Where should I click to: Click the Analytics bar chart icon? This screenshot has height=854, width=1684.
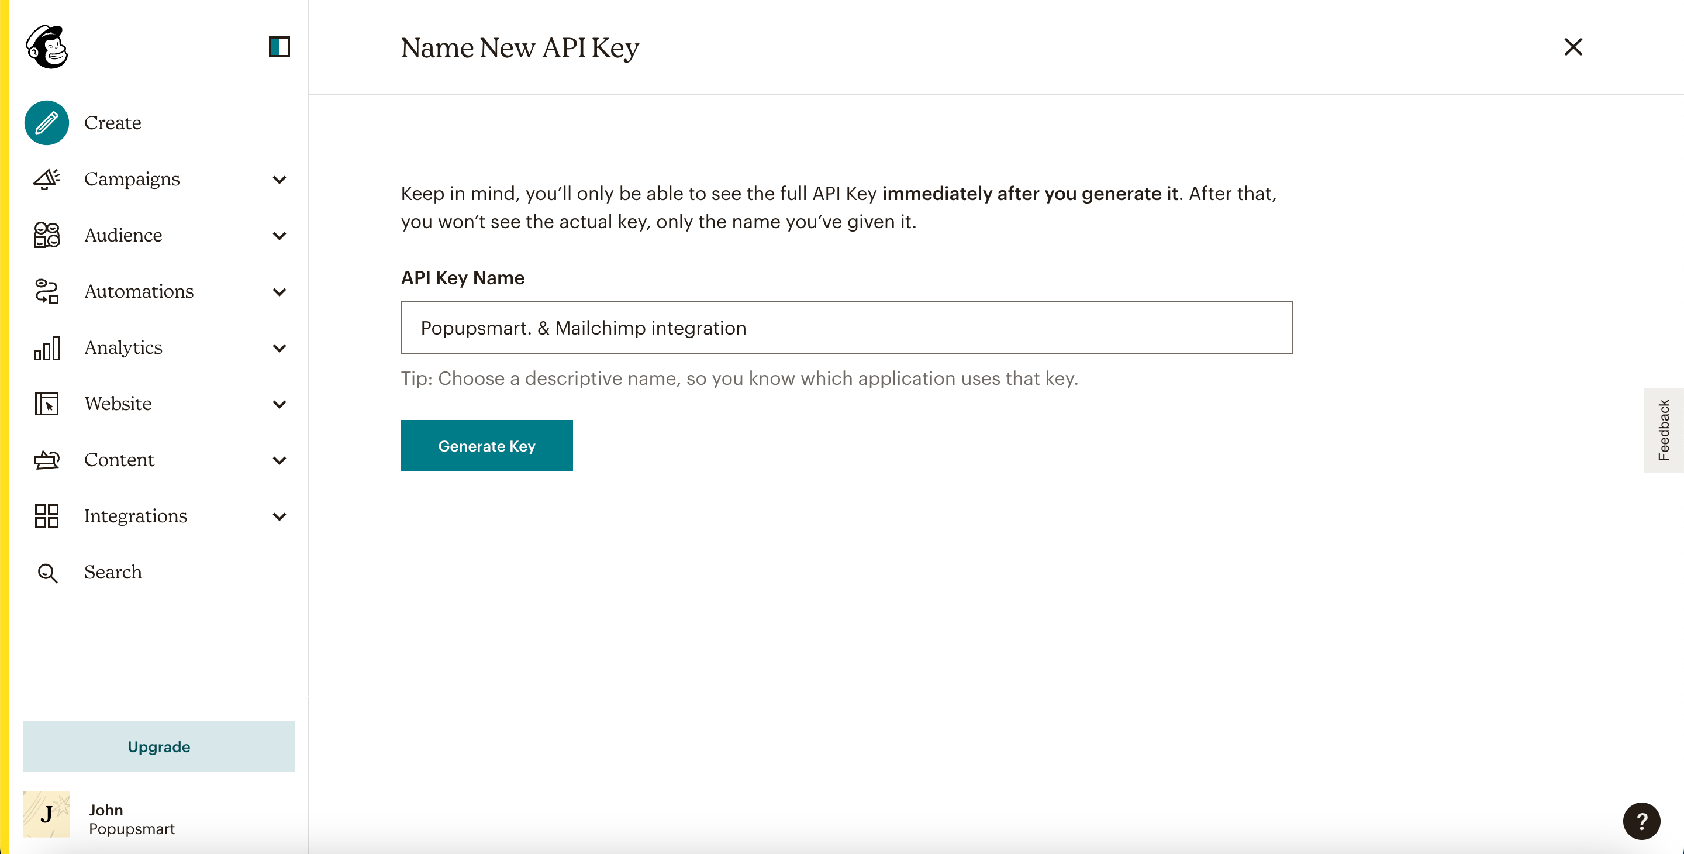(46, 346)
